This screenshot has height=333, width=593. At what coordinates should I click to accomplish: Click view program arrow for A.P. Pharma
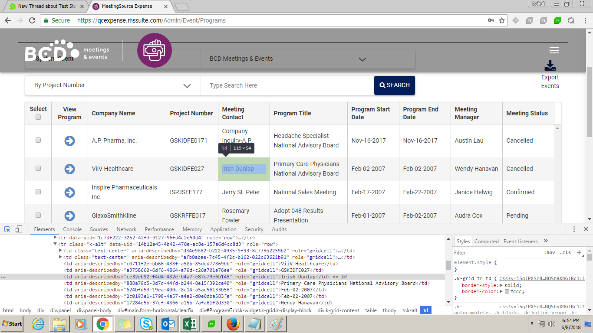pyautogui.click(x=69, y=141)
